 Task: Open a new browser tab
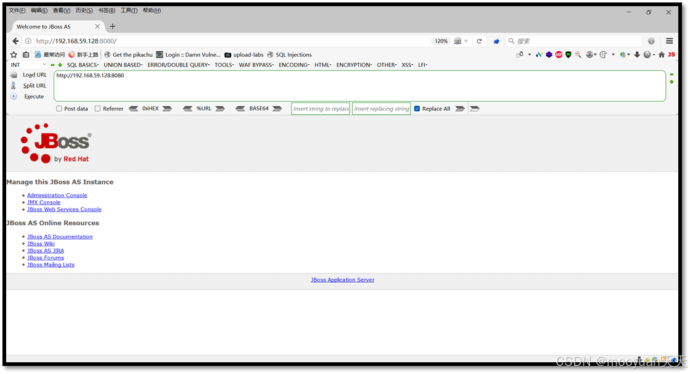[113, 27]
